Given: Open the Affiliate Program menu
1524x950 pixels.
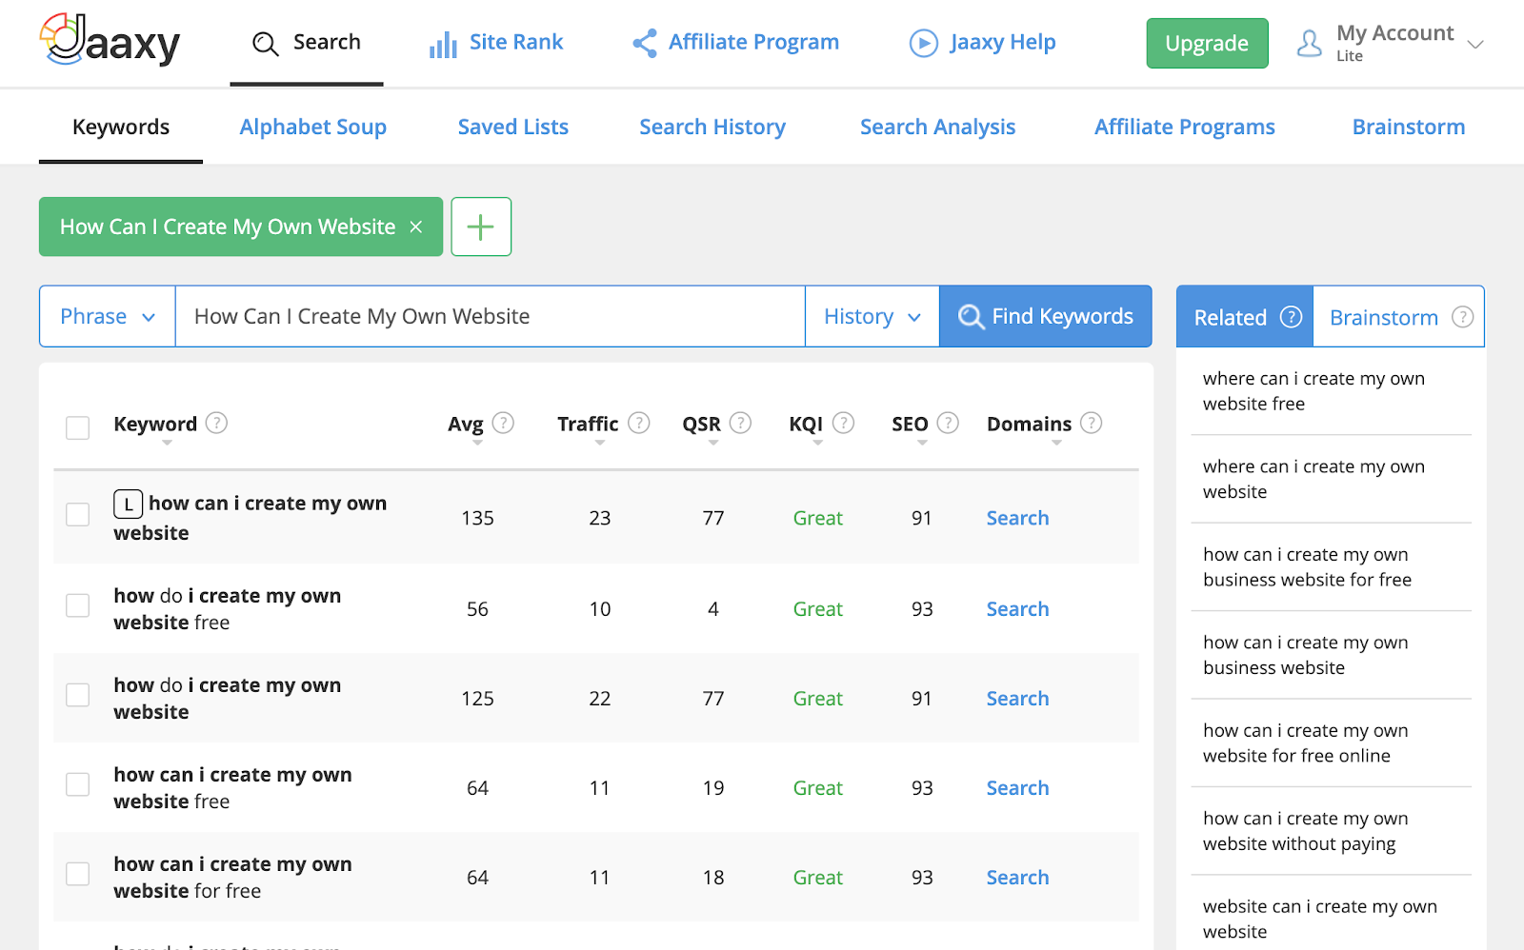Looking at the screenshot, I should (735, 43).
